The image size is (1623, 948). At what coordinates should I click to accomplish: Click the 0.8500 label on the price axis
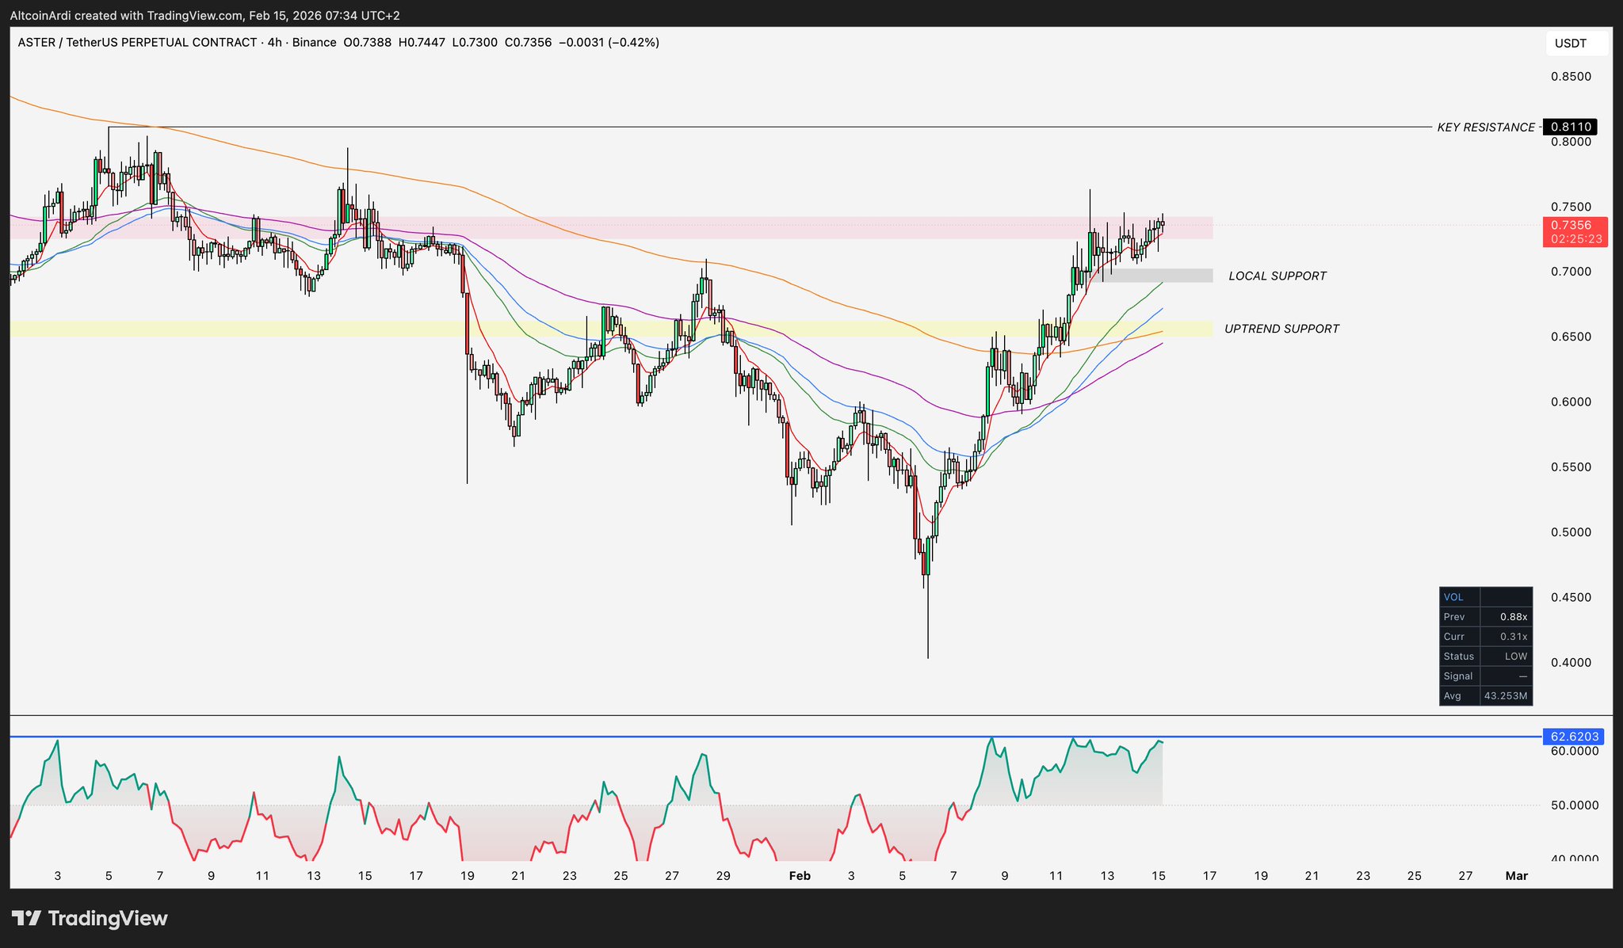(1570, 77)
